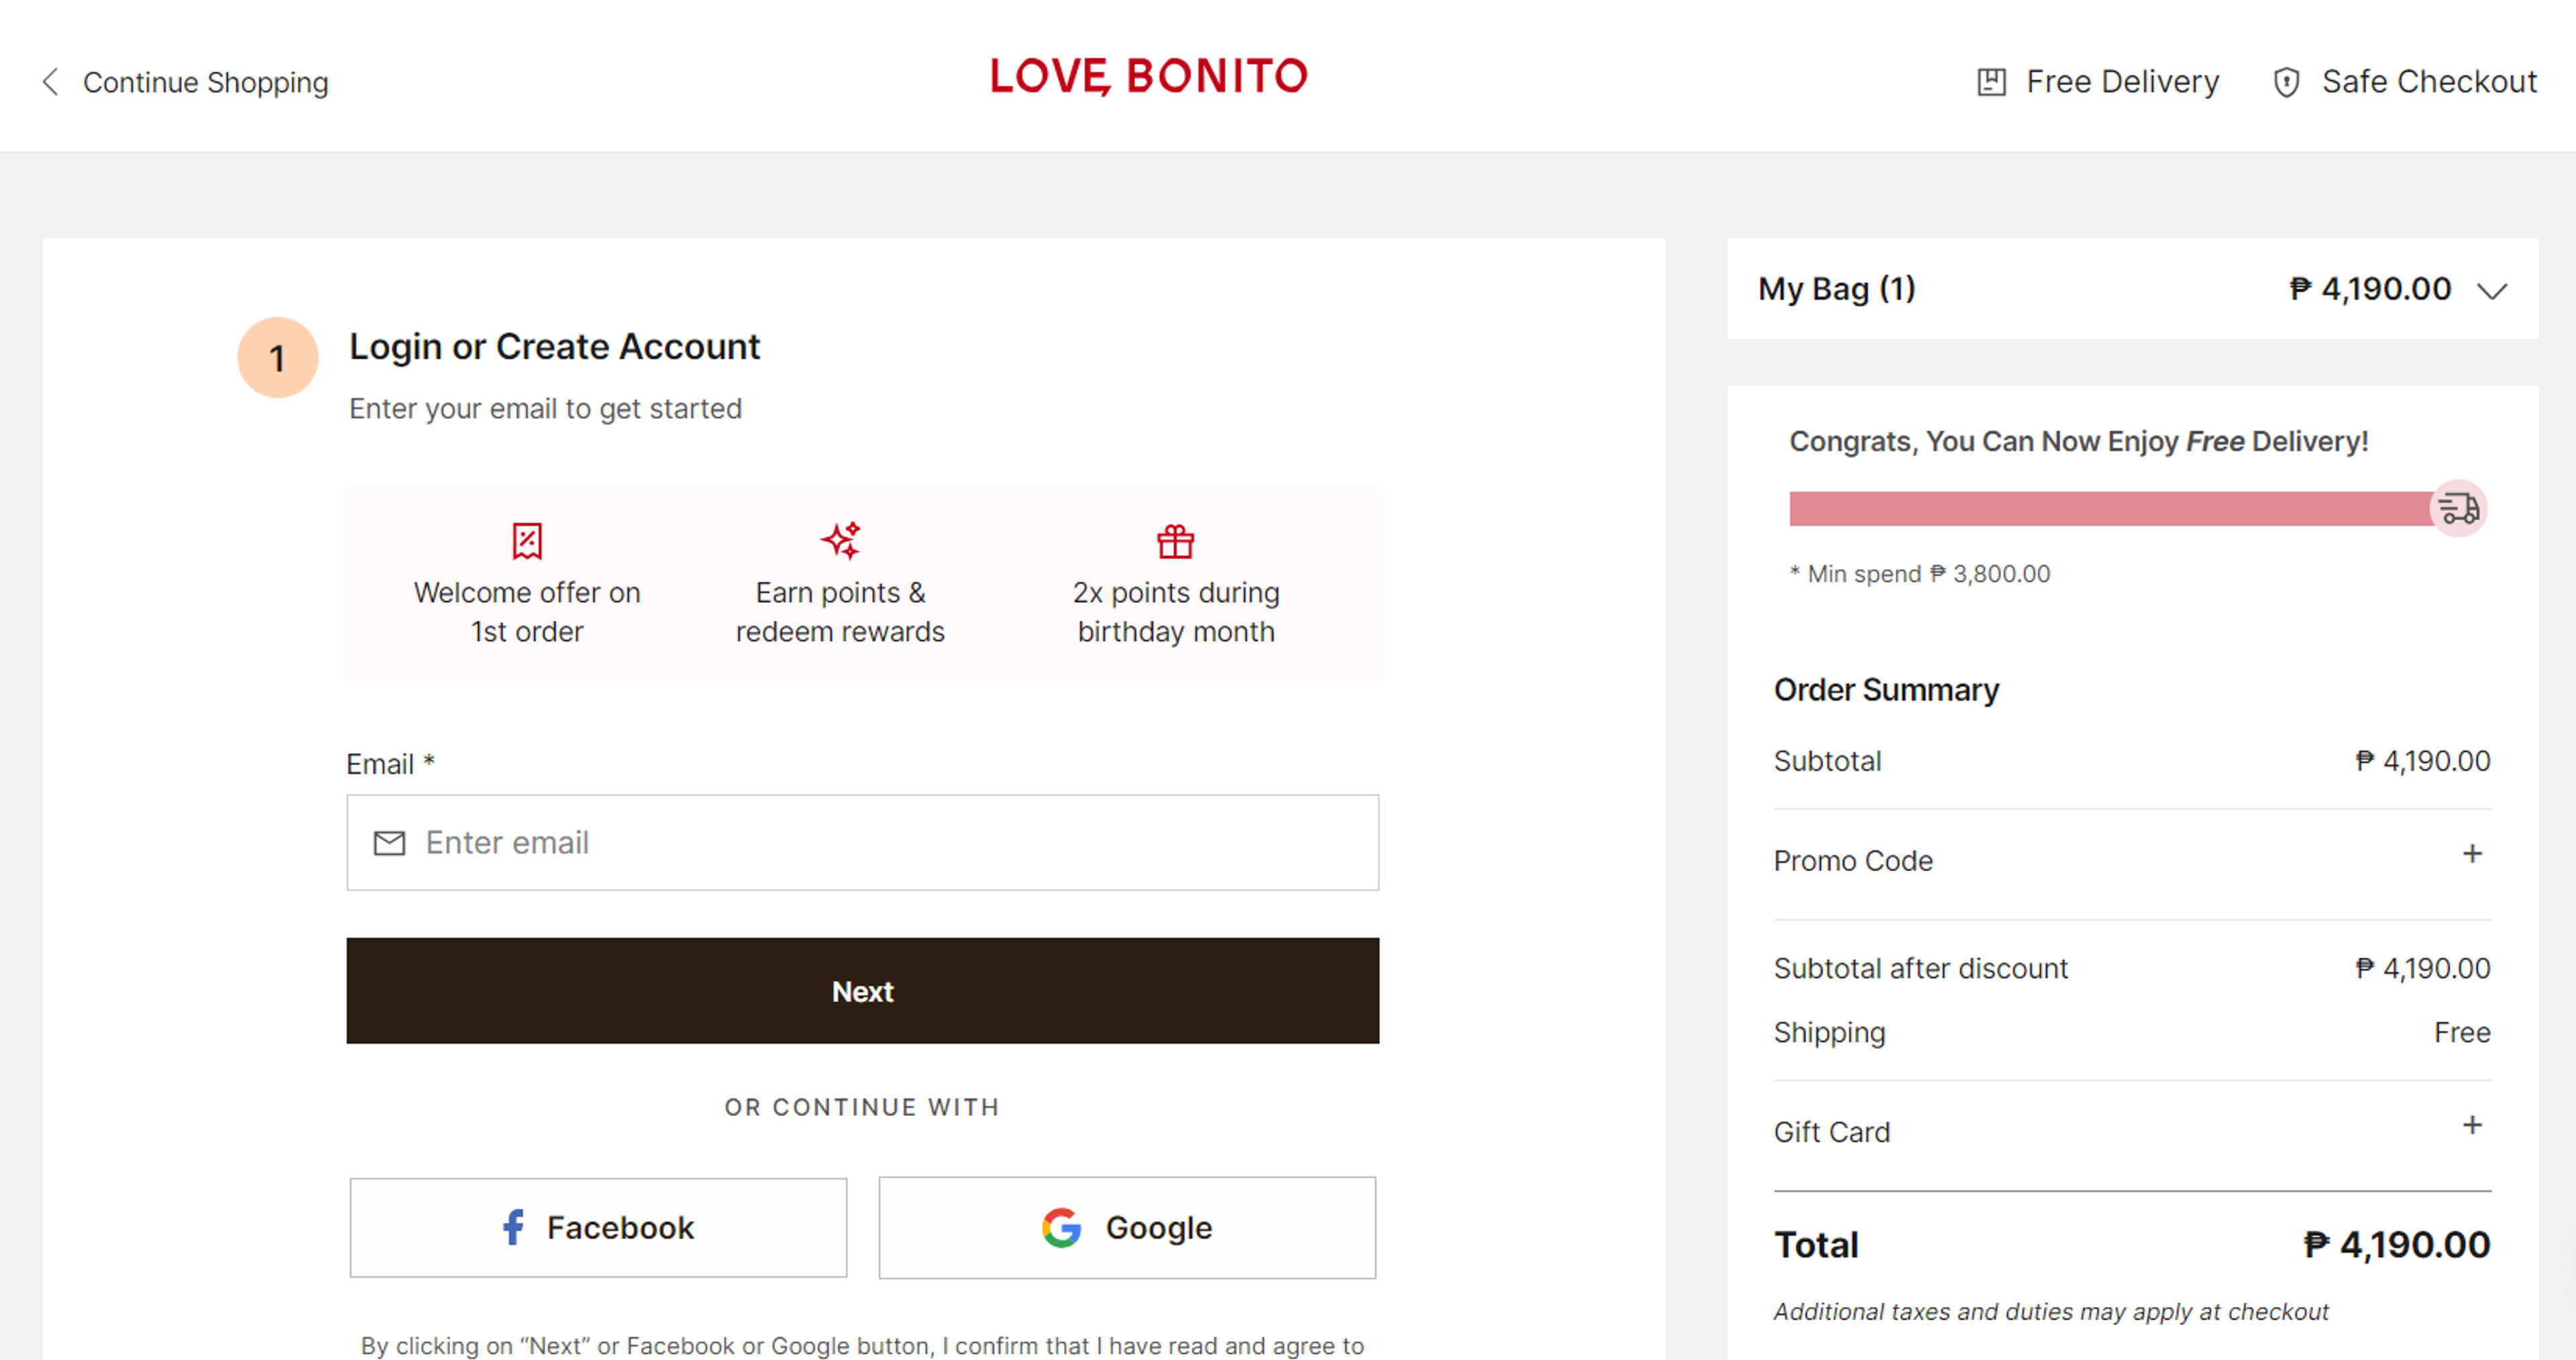Viewport: 2576px width, 1360px height.
Task: Expand the My Bag (1) chevron
Action: coord(2492,290)
